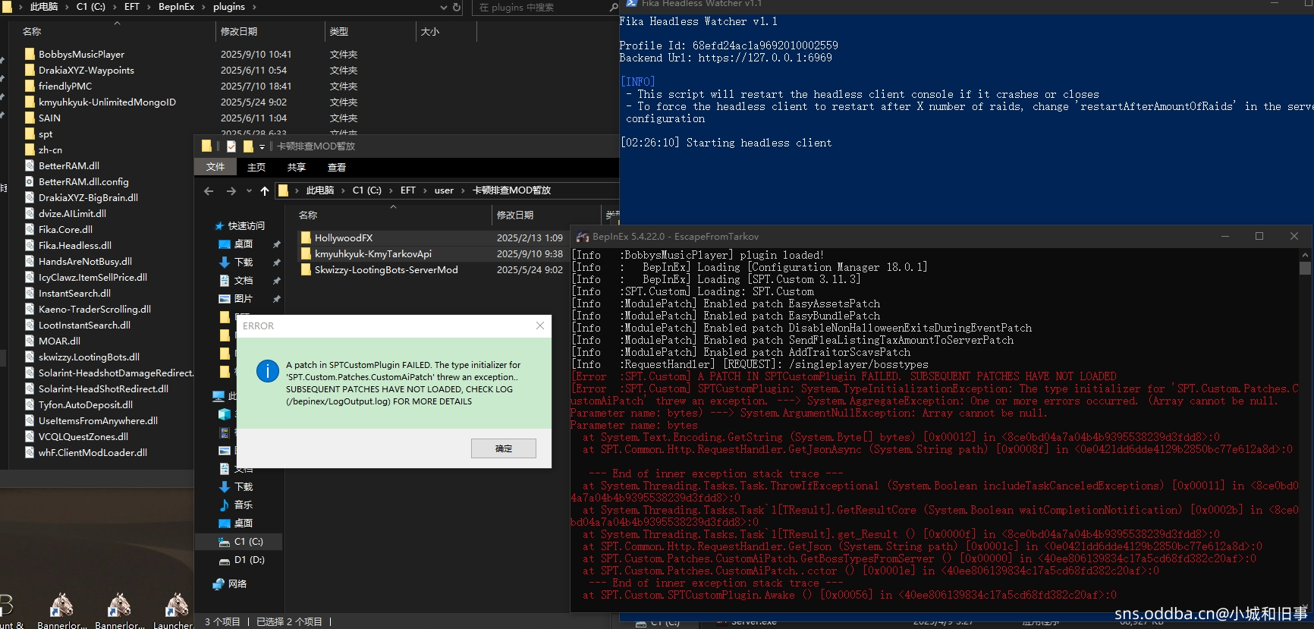The width and height of the screenshot is (1314, 629).
Task: Select the MOAR.dll plugin file
Action: tap(59, 341)
